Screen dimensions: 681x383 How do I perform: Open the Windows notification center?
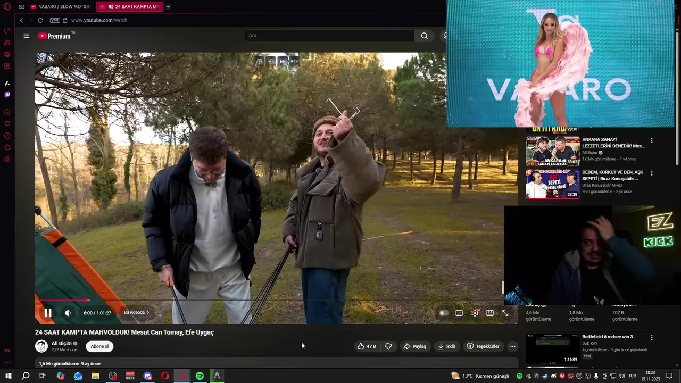(670, 376)
